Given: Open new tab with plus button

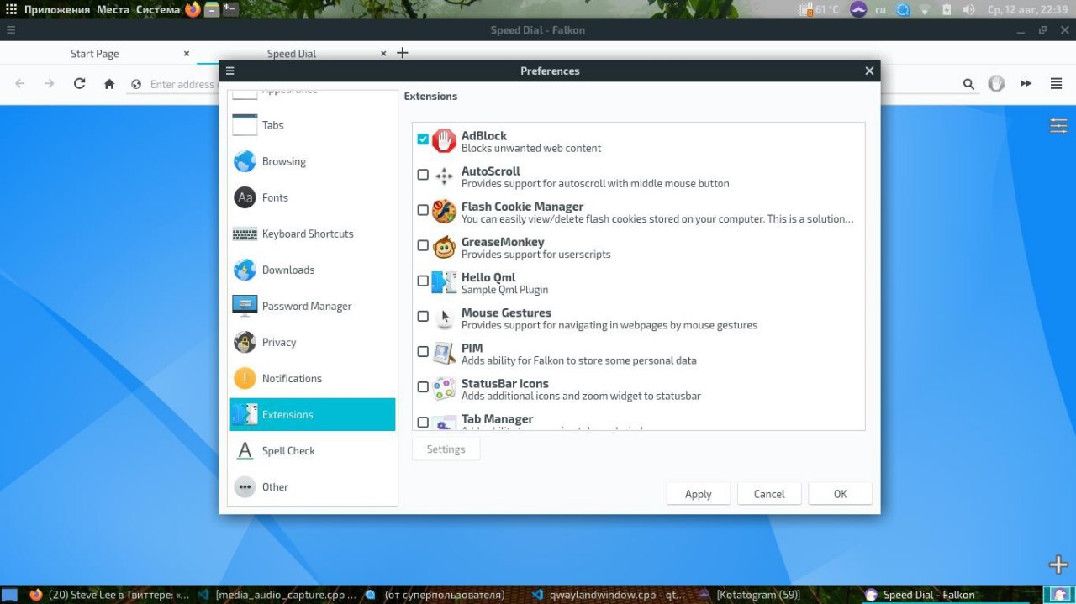Looking at the screenshot, I should 402,53.
